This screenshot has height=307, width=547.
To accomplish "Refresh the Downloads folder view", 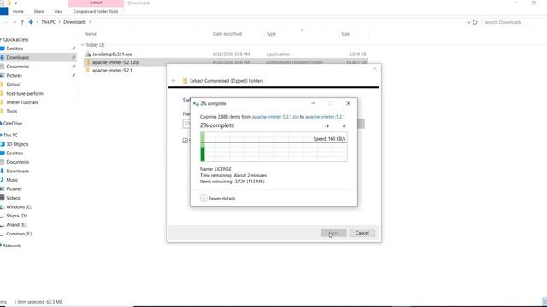I will (475, 22).
